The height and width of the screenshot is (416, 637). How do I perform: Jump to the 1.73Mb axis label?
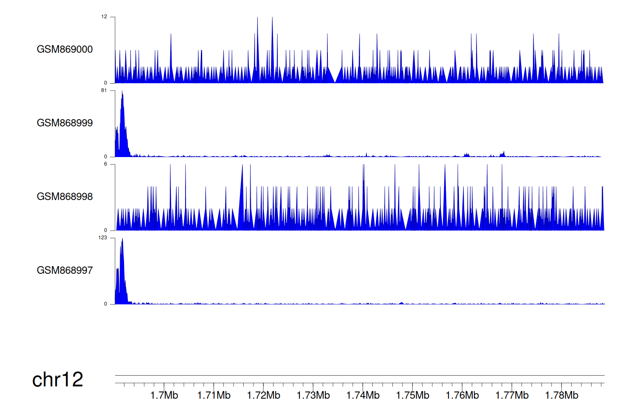(x=313, y=395)
